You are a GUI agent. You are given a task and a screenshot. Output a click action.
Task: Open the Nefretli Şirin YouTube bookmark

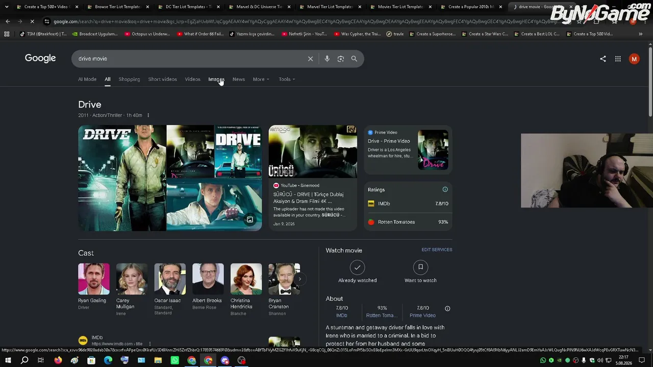(x=305, y=34)
